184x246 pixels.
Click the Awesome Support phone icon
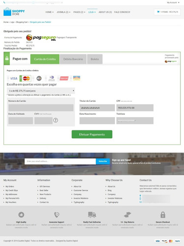click(x=56, y=215)
